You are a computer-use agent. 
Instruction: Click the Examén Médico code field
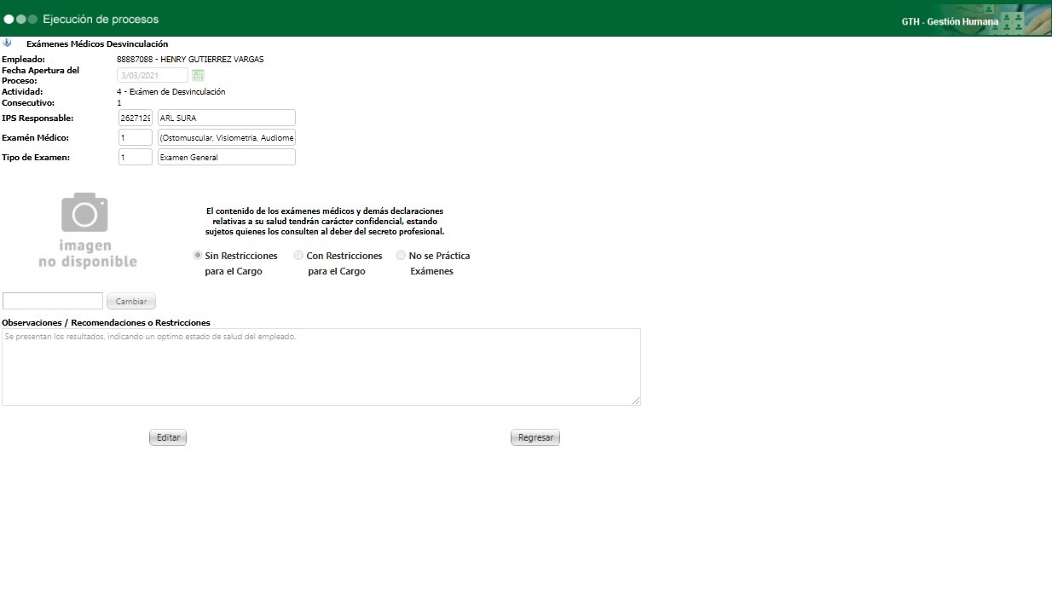click(135, 137)
